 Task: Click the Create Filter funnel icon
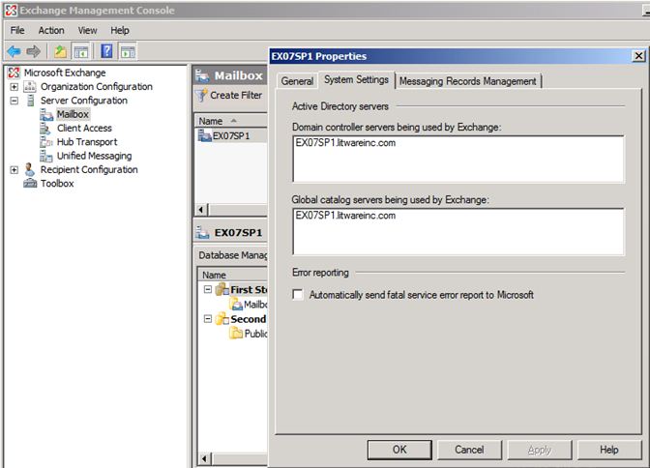pos(201,96)
